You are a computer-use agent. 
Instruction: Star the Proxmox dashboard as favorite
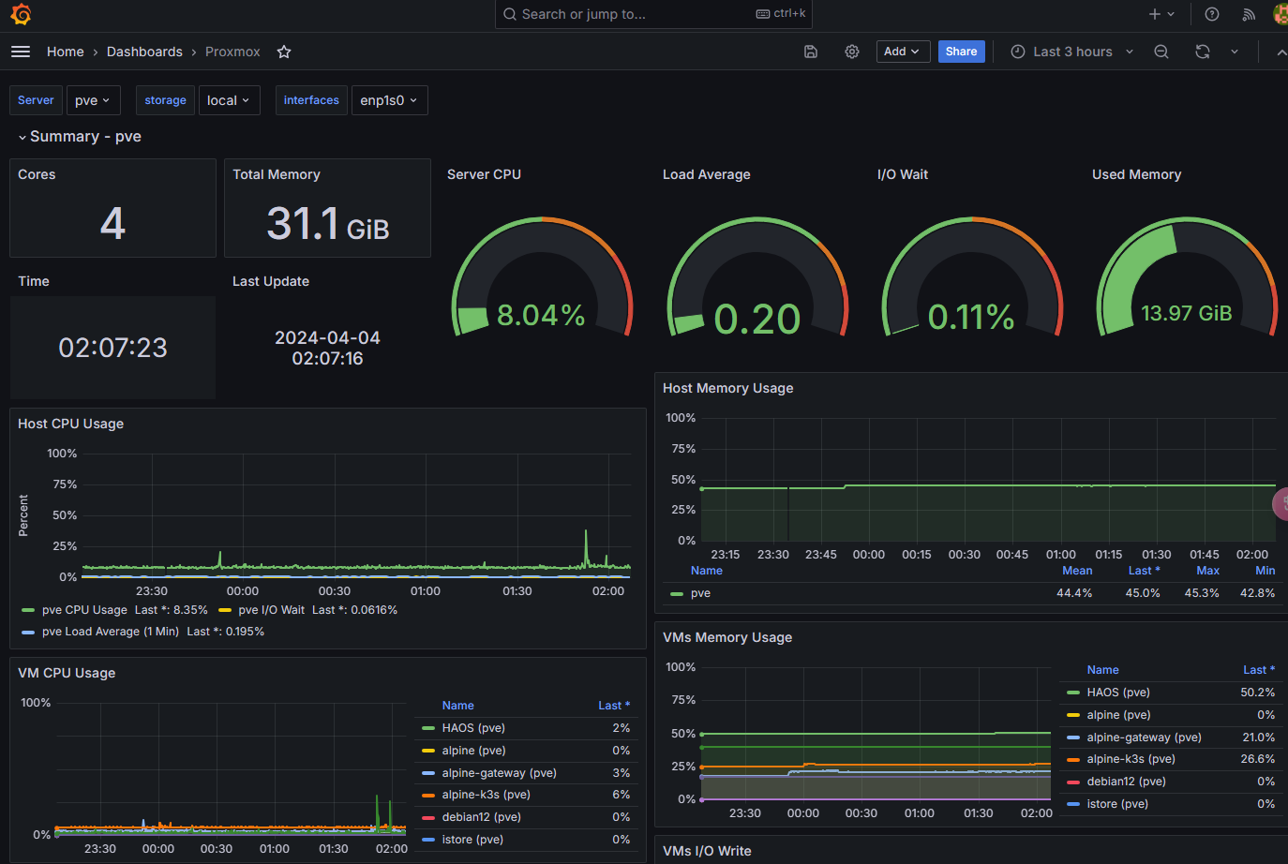pyautogui.click(x=284, y=52)
